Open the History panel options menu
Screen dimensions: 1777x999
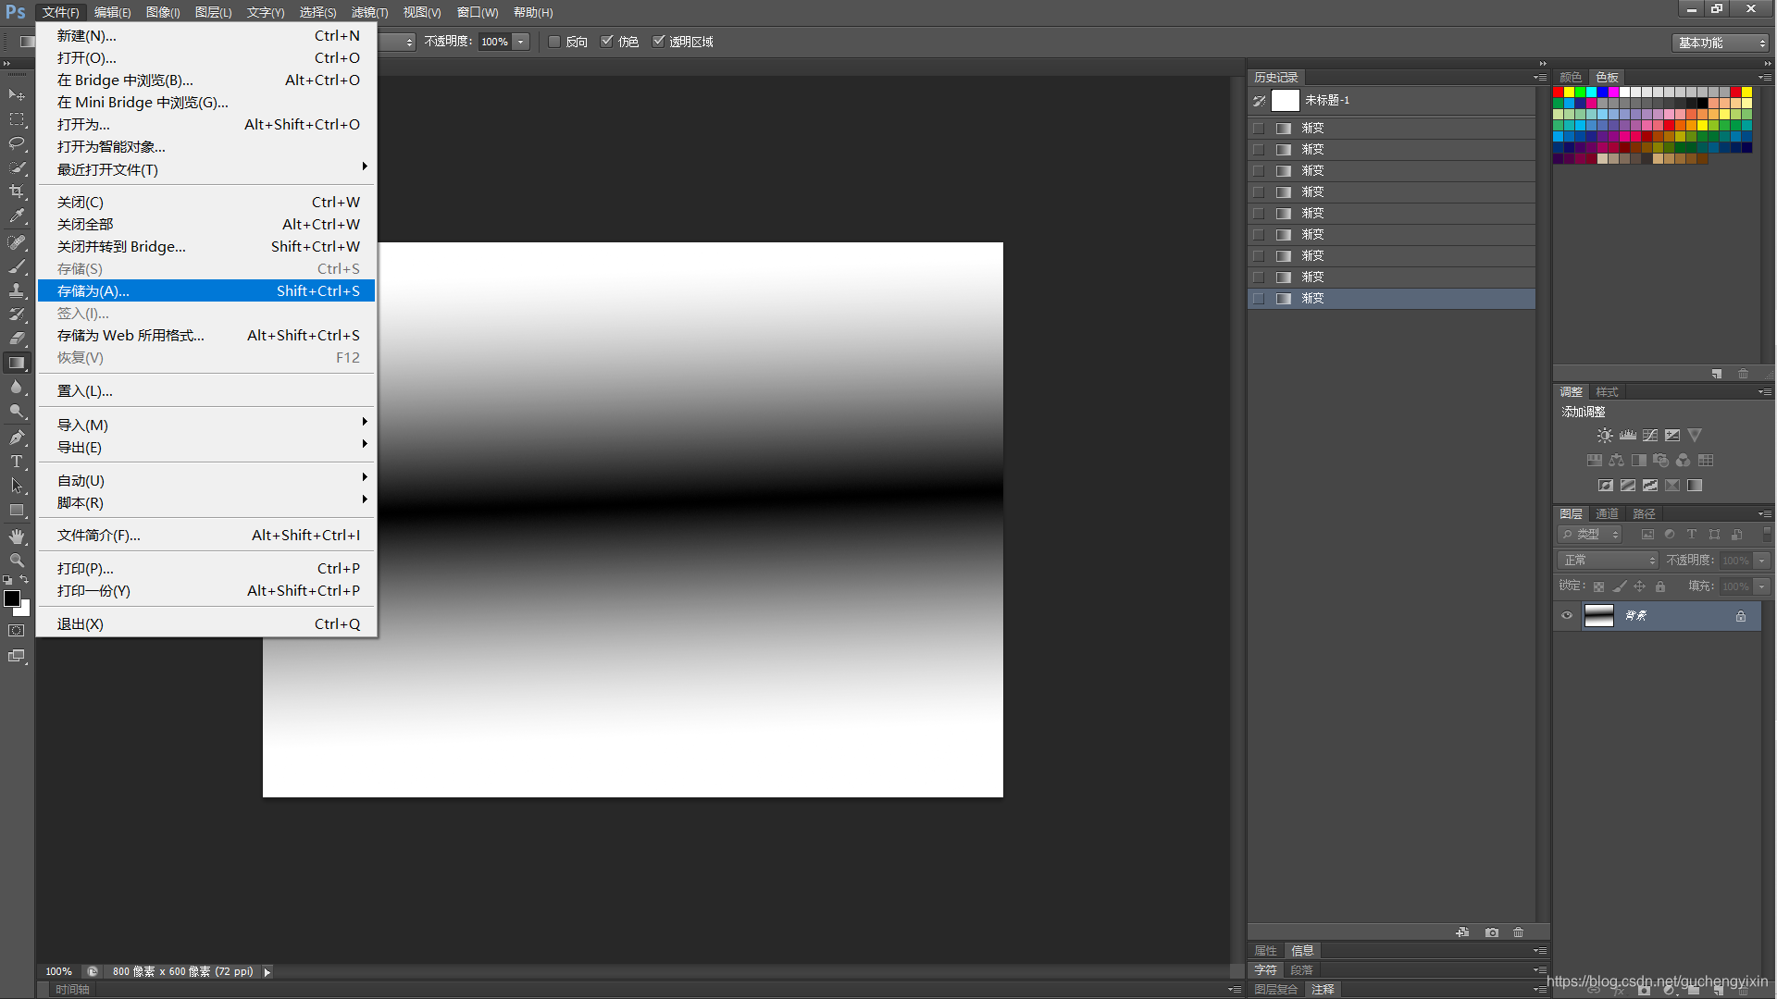[1539, 78]
